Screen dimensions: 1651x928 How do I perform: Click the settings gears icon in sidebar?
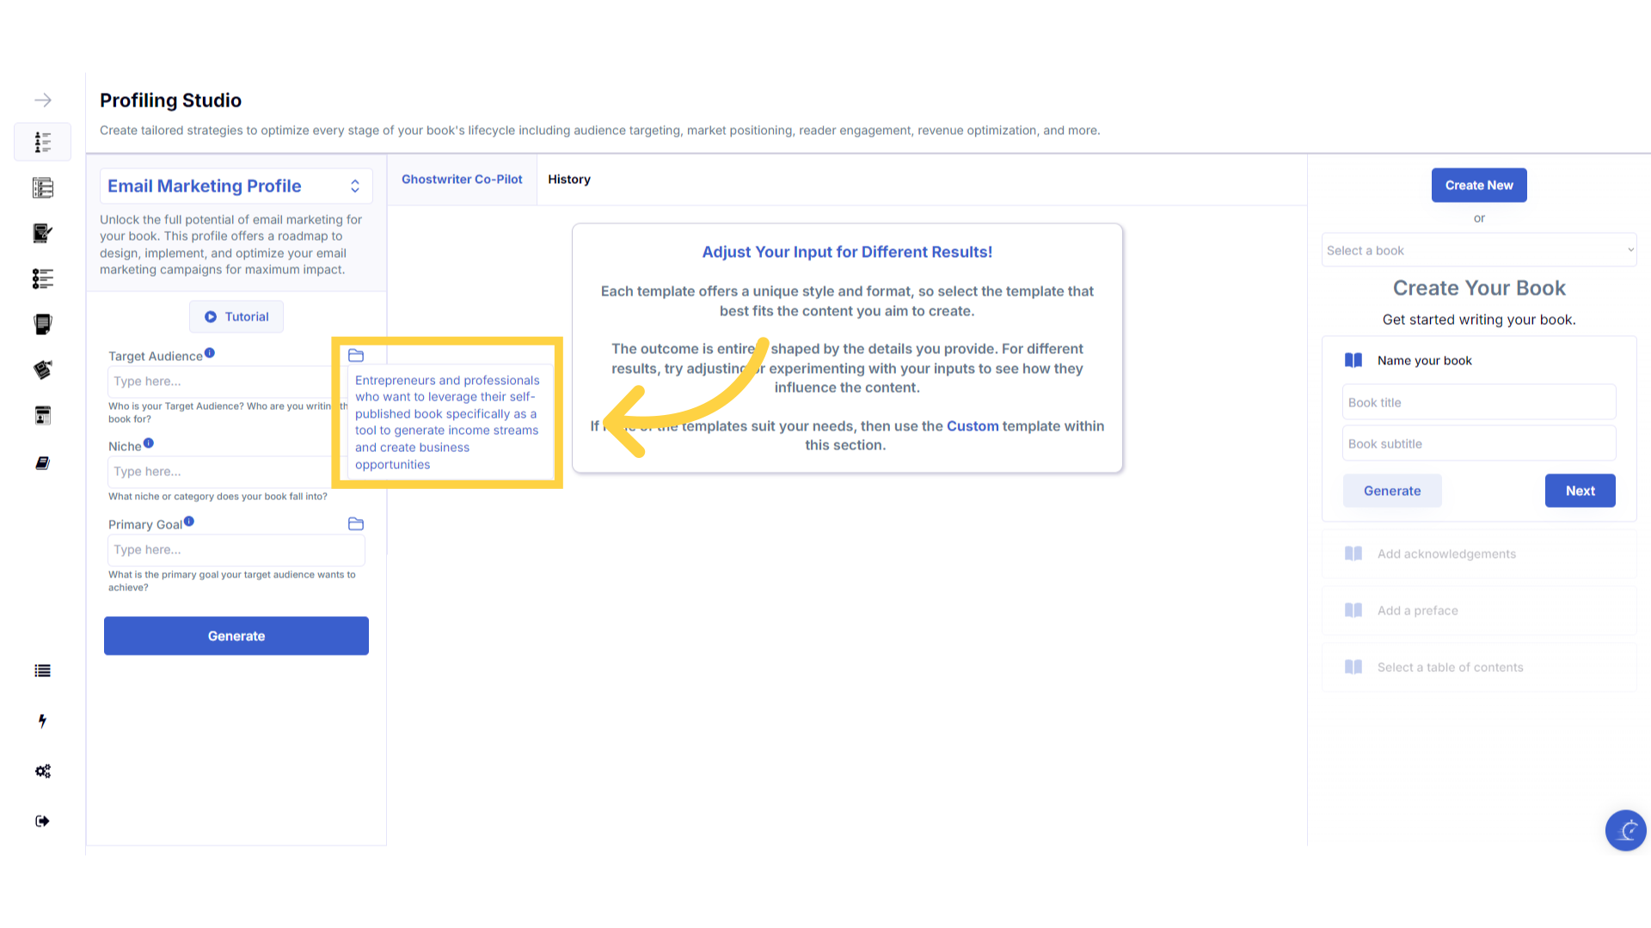coord(42,771)
